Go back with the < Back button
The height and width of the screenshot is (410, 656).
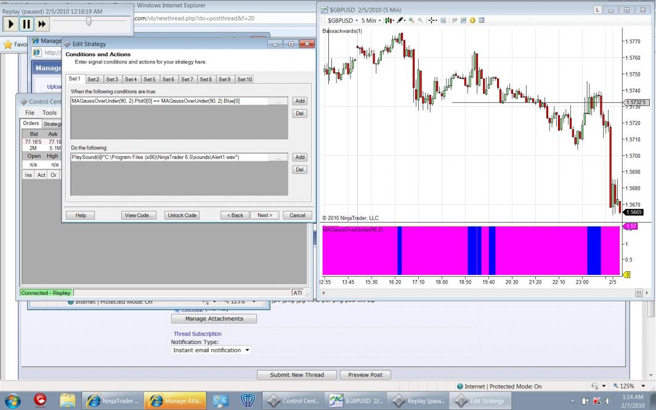235,215
